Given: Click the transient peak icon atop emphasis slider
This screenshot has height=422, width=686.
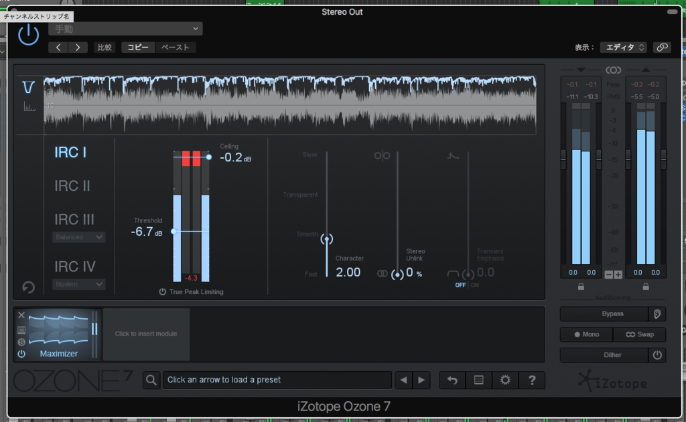Looking at the screenshot, I should pos(453,155).
